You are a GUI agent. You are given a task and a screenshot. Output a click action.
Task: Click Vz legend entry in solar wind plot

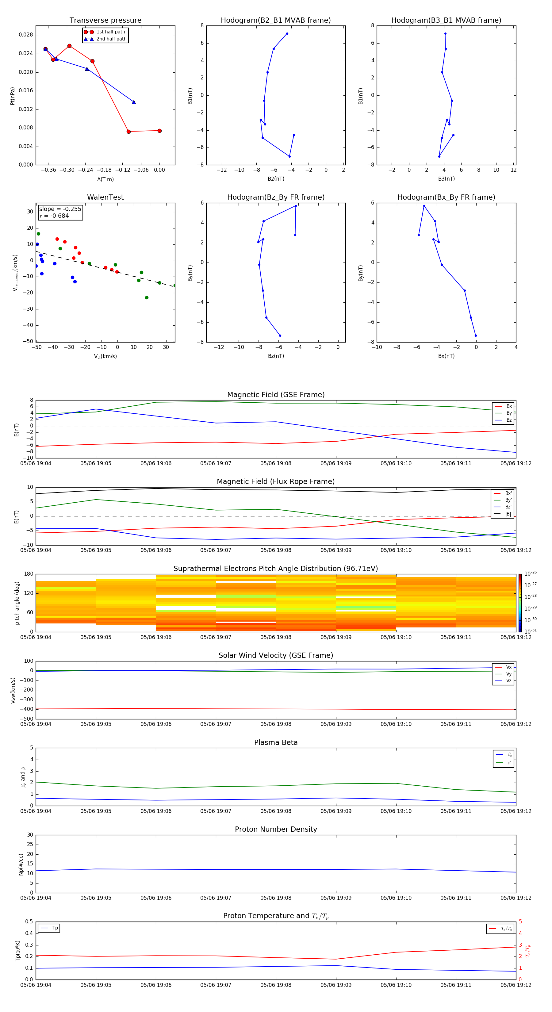503,681
